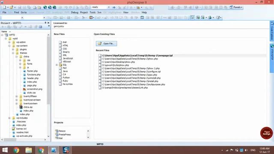Open the Project menu

click(84, 12)
